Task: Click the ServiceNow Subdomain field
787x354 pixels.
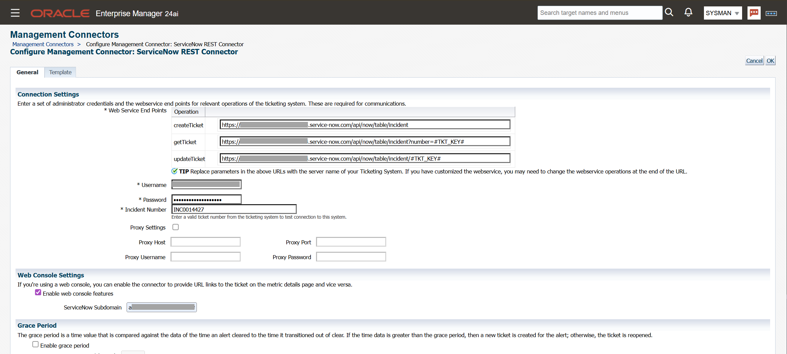Action: 162,307
